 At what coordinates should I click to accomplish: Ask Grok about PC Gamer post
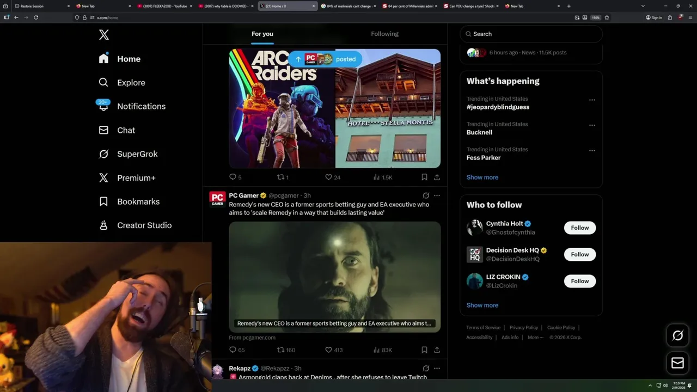[426, 195]
